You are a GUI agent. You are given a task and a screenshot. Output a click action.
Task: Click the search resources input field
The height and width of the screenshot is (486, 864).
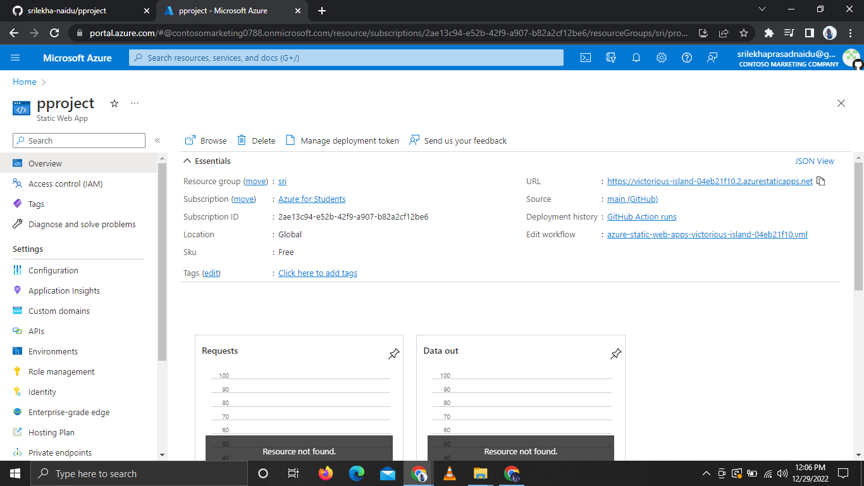pyautogui.click(x=346, y=58)
